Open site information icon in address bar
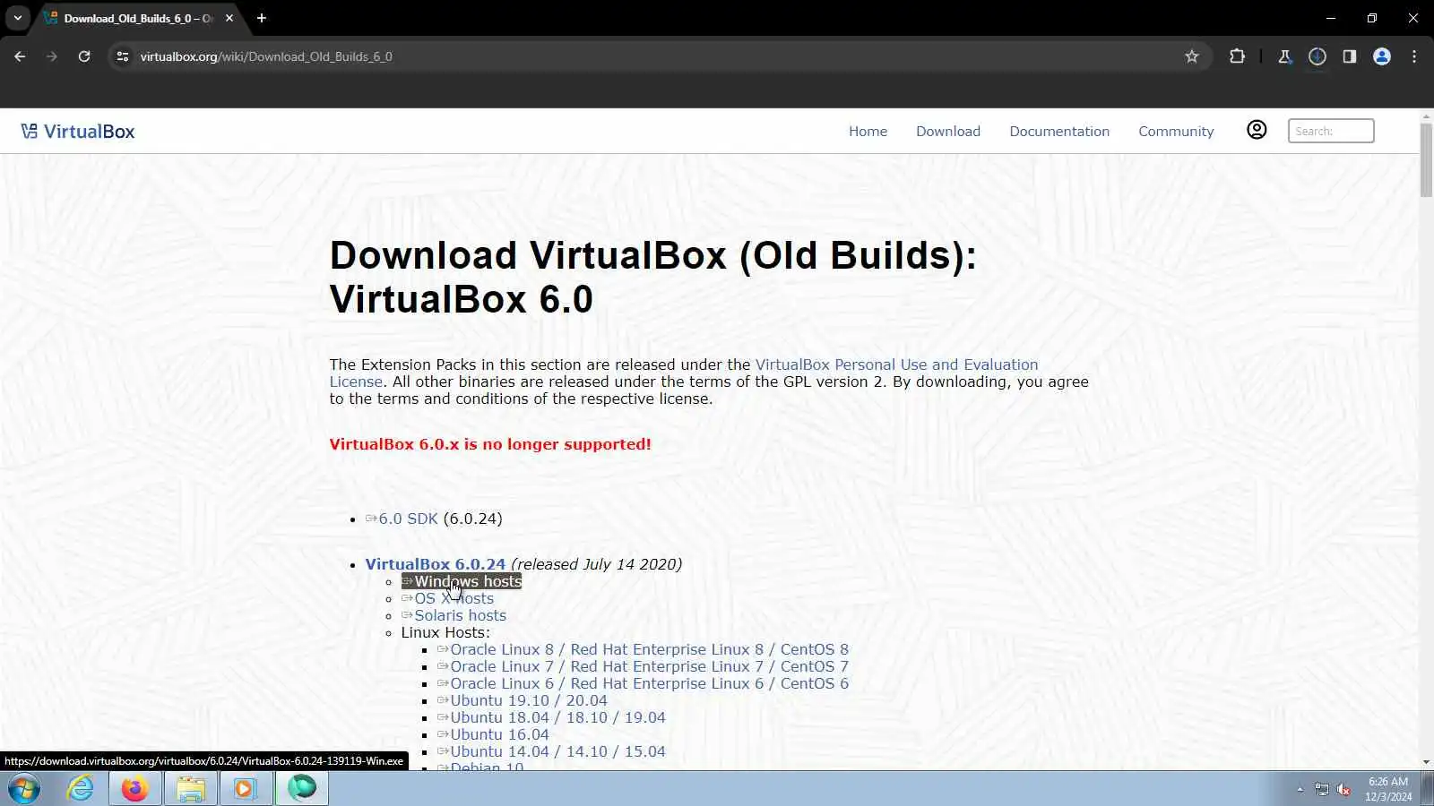The width and height of the screenshot is (1434, 806). click(123, 56)
